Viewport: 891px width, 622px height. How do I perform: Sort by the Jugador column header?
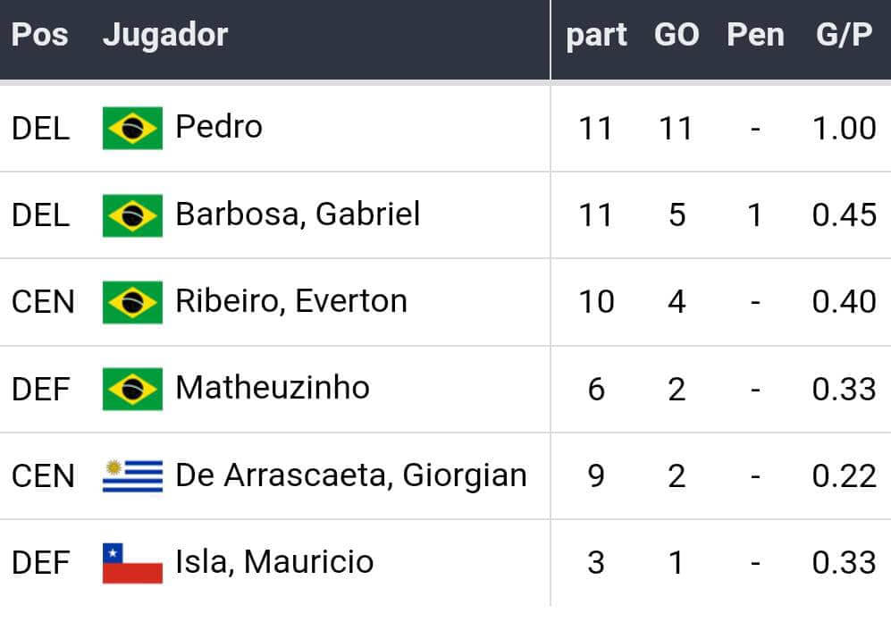[165, 36]
